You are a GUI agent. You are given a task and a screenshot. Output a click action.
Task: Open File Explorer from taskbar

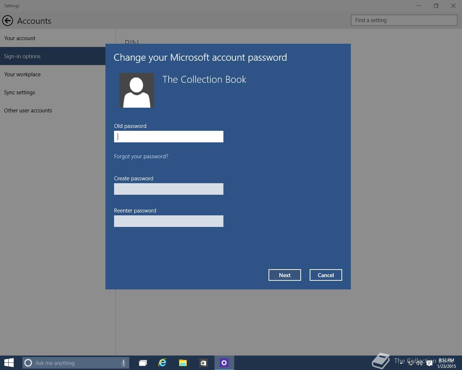point(183,363)
